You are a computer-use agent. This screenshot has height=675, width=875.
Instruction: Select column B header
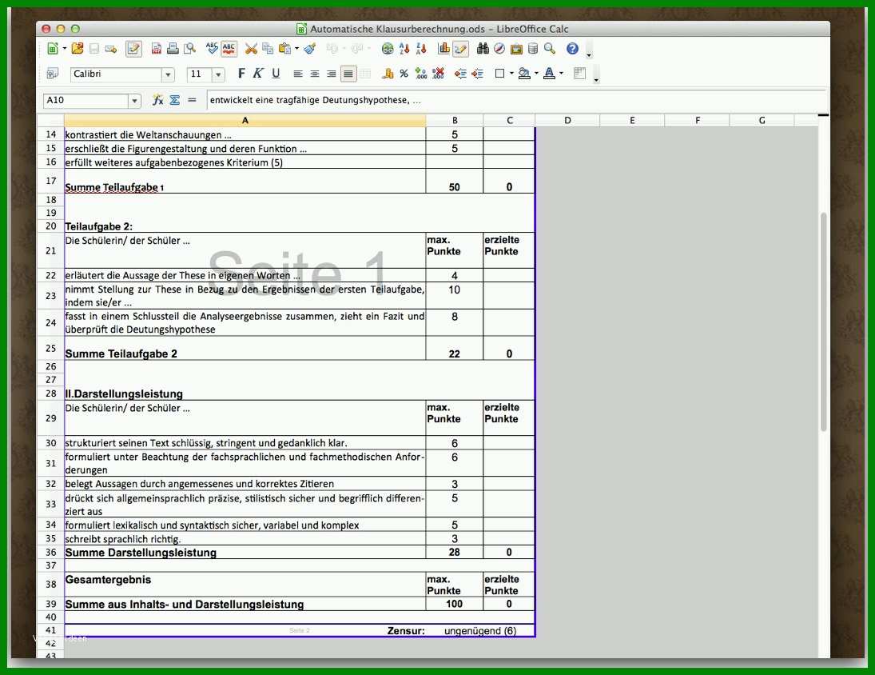coord(455,120)
